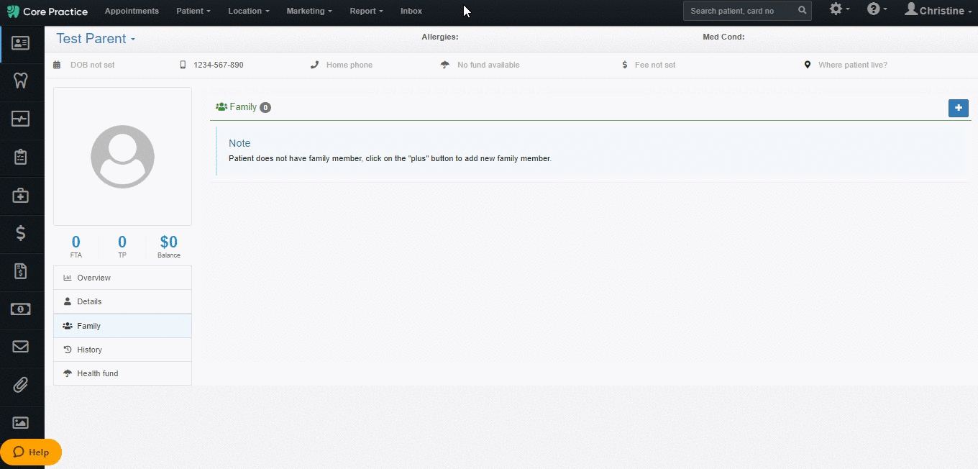Image resolution: width=978 pixels, height=469 pixels.
Task: Switch to the Health fund tab
Action: (x=122, y=373)
